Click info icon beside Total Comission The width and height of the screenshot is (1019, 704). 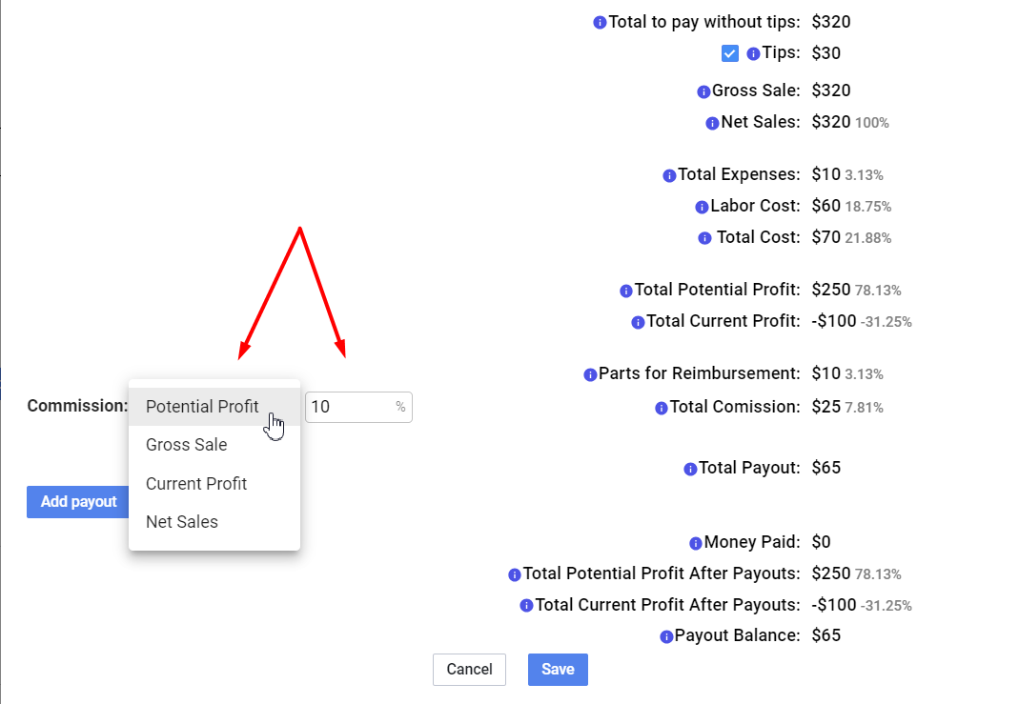tap(661, 409)
